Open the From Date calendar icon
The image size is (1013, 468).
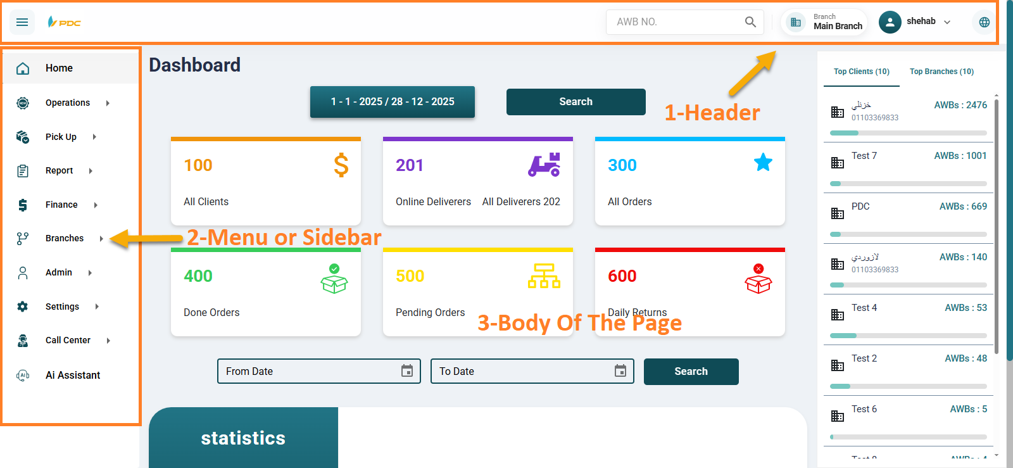click(407, 371)
